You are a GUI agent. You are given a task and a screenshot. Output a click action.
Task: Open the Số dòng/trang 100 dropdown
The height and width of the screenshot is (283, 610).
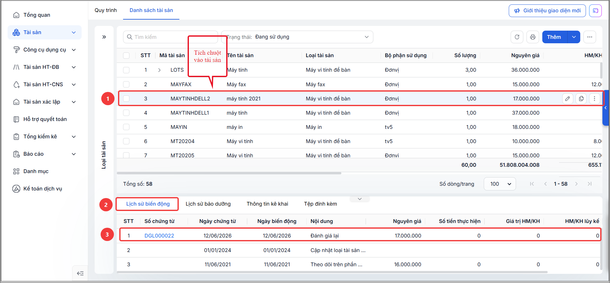[x=500, y=184]
